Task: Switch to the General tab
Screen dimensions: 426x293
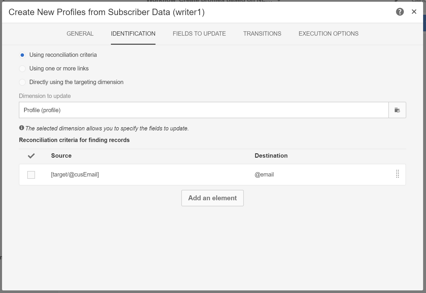Action: [x=80, y=34]
